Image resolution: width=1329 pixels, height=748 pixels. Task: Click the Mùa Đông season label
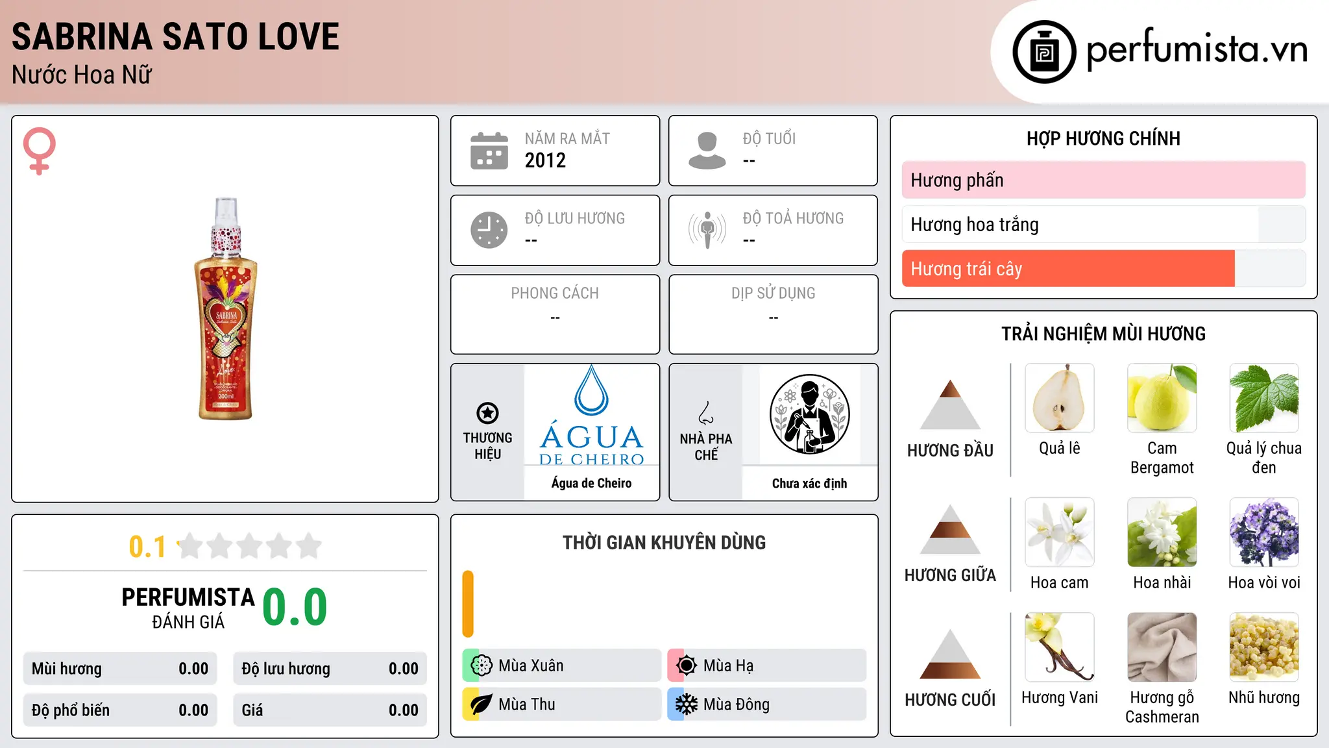tap(737, 704)
